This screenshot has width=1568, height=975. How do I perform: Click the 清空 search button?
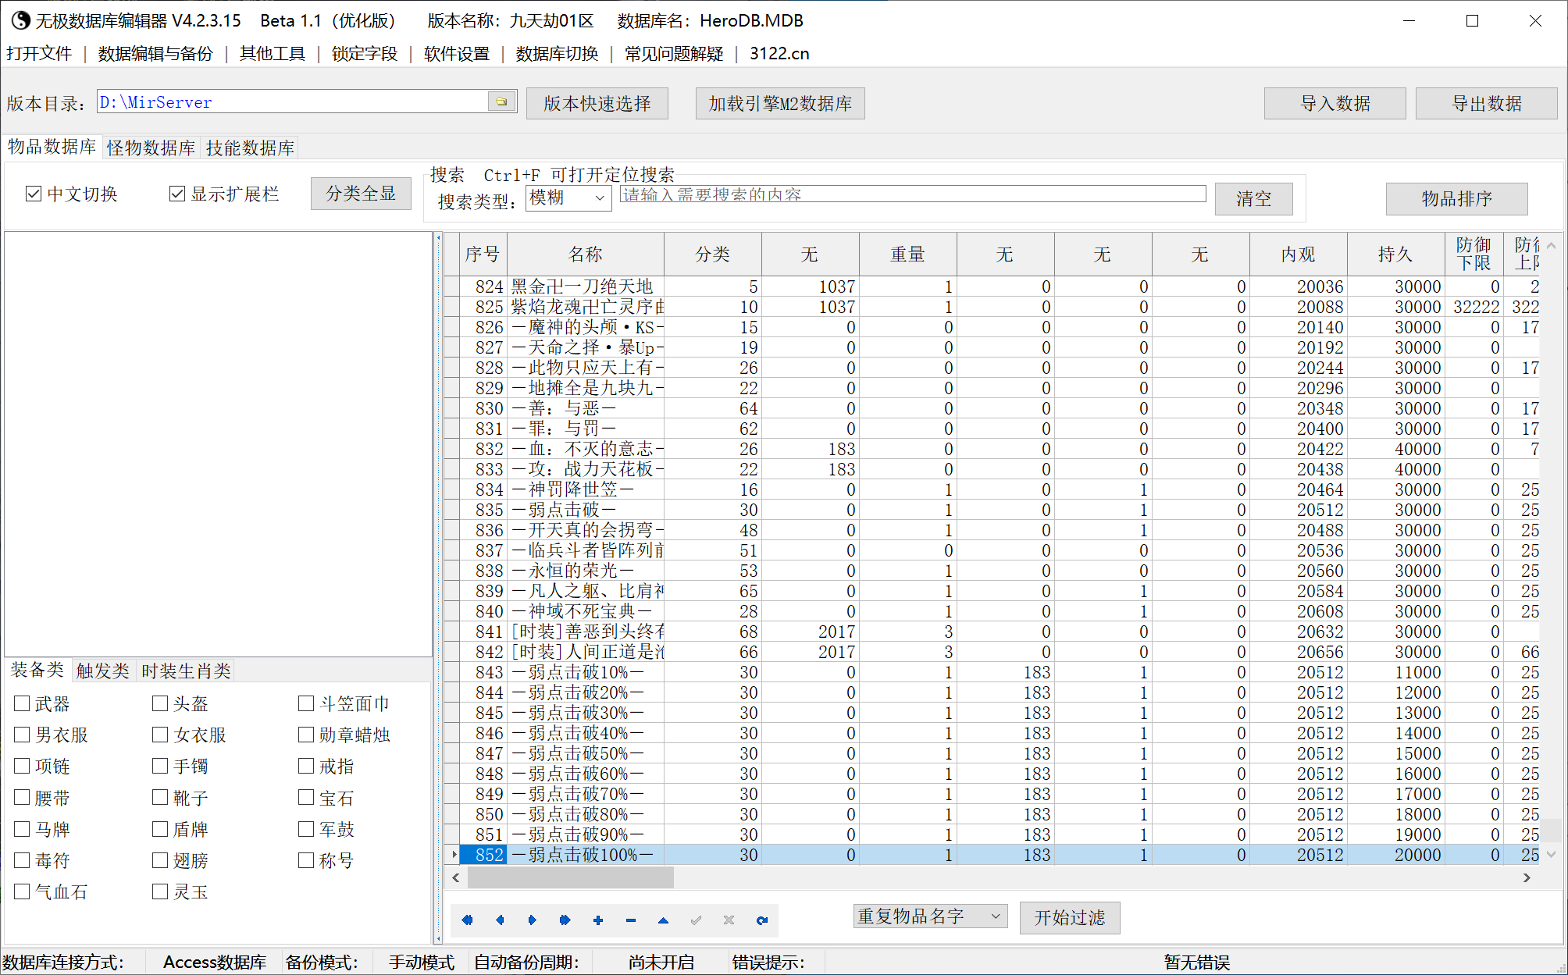(1253, 198)
